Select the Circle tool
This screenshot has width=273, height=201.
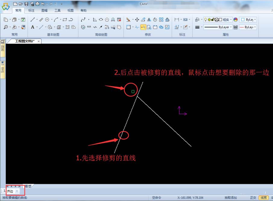click(x=47, y=20)
